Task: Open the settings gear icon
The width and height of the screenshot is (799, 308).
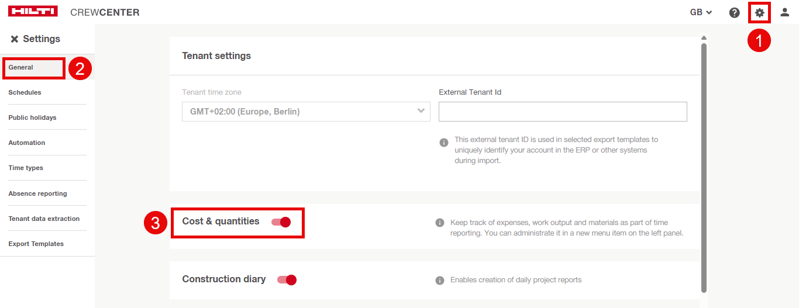Action: point(759,12)
